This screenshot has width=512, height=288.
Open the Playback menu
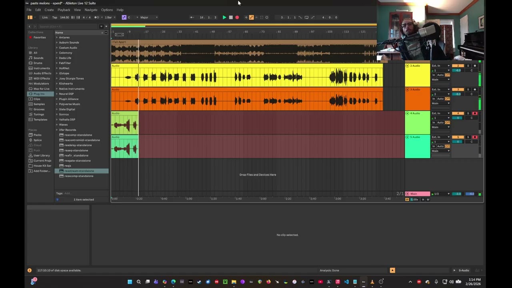pos(64,10)
